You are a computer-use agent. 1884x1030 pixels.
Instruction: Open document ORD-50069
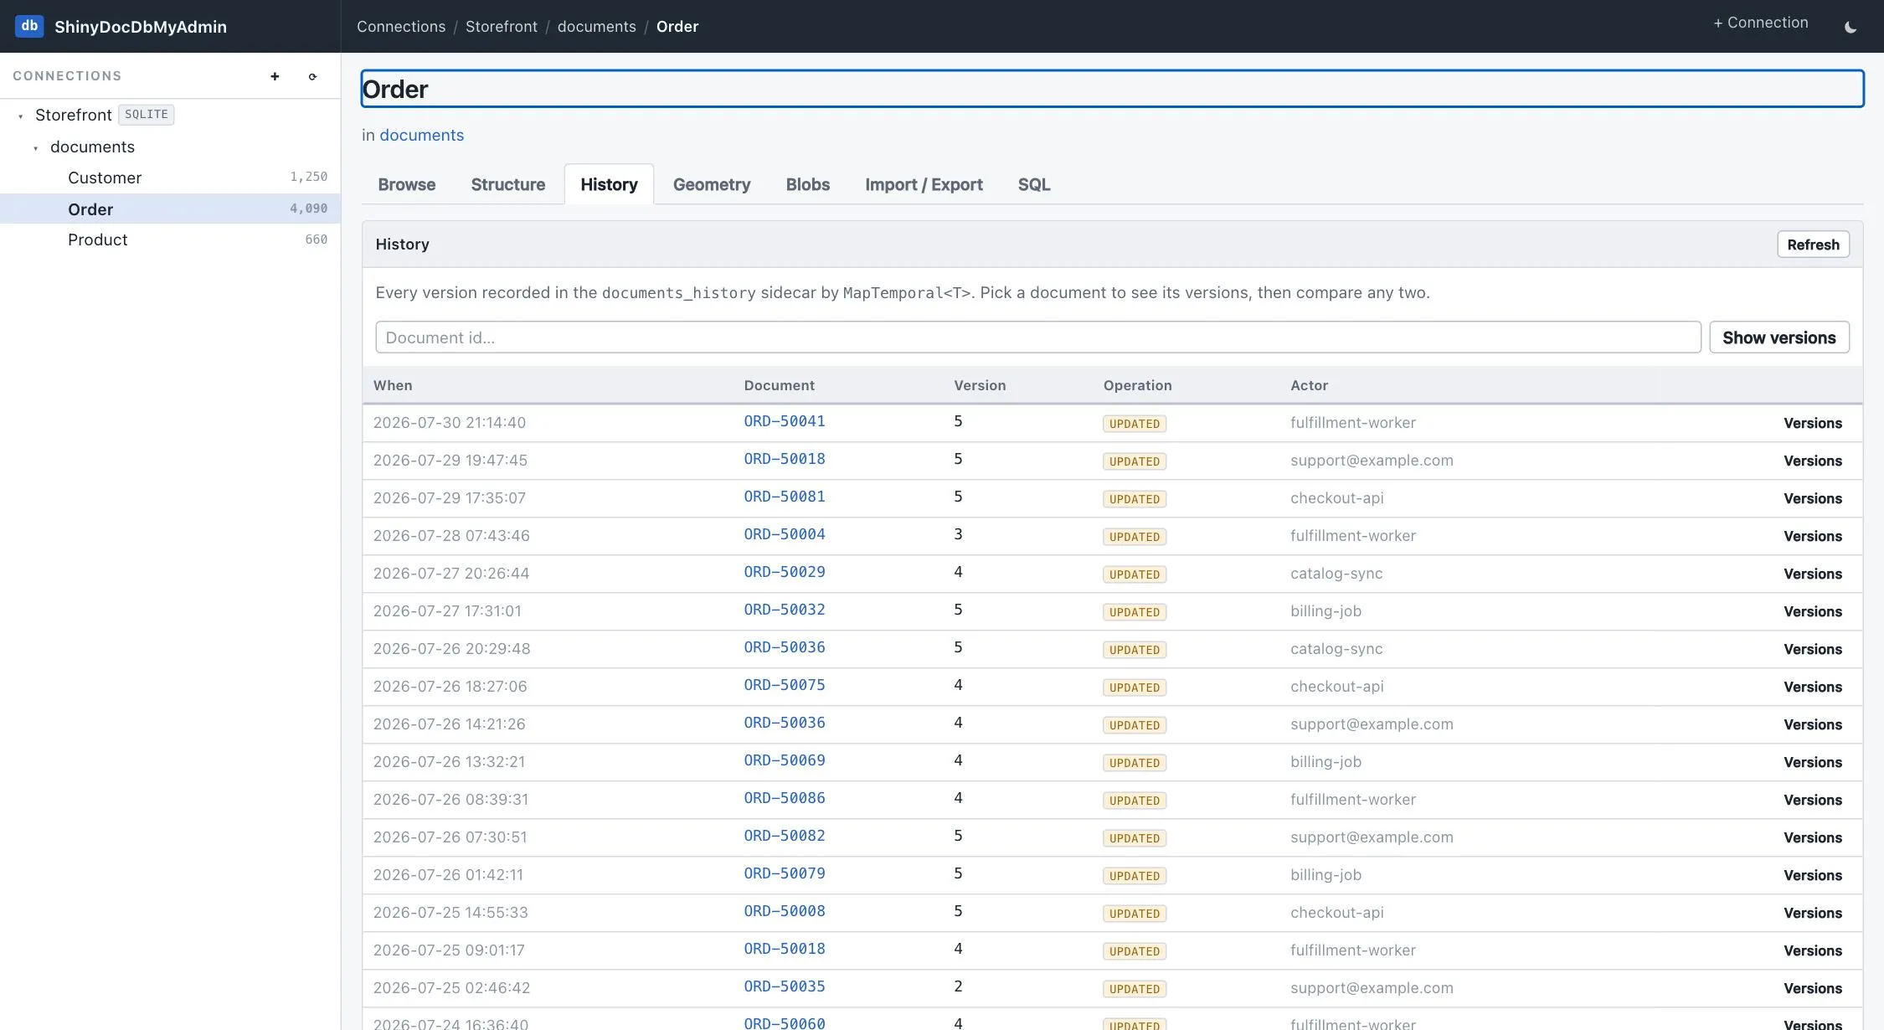click(785, 760)
